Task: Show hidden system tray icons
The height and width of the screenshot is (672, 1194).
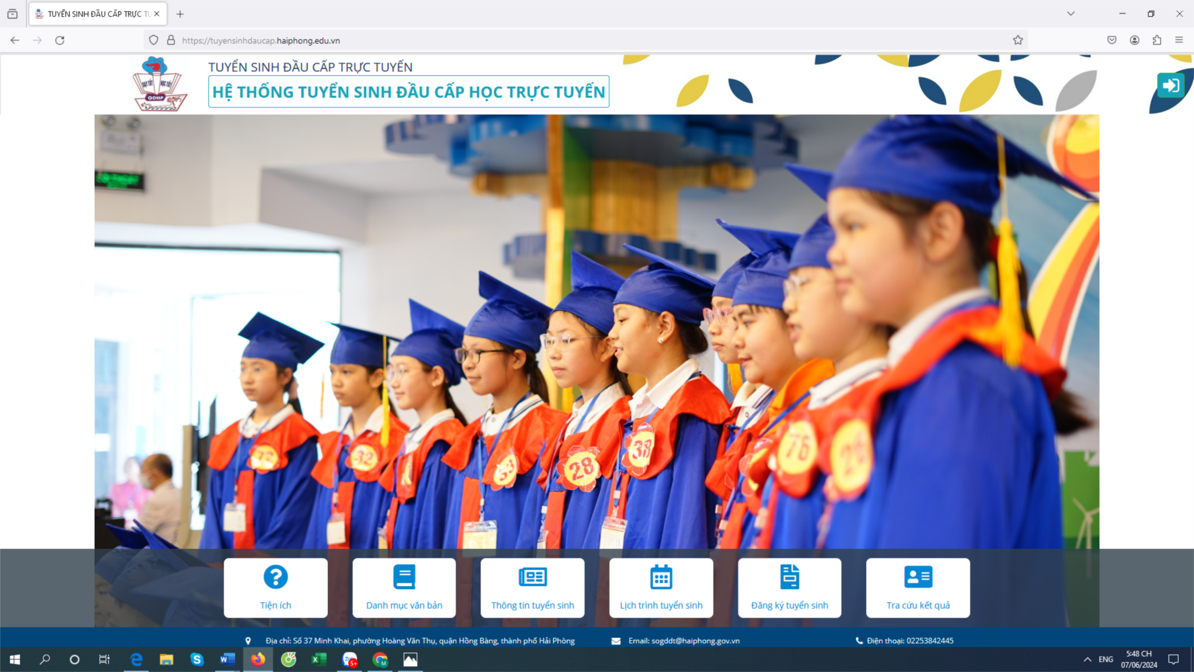Action: [x=1087, y=659]
